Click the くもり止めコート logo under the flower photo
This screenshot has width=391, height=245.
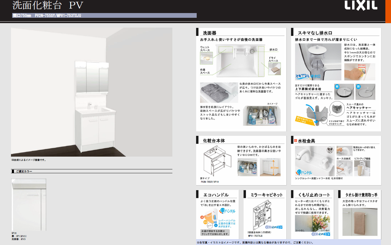pyautogui.click(x=321, y=234)
